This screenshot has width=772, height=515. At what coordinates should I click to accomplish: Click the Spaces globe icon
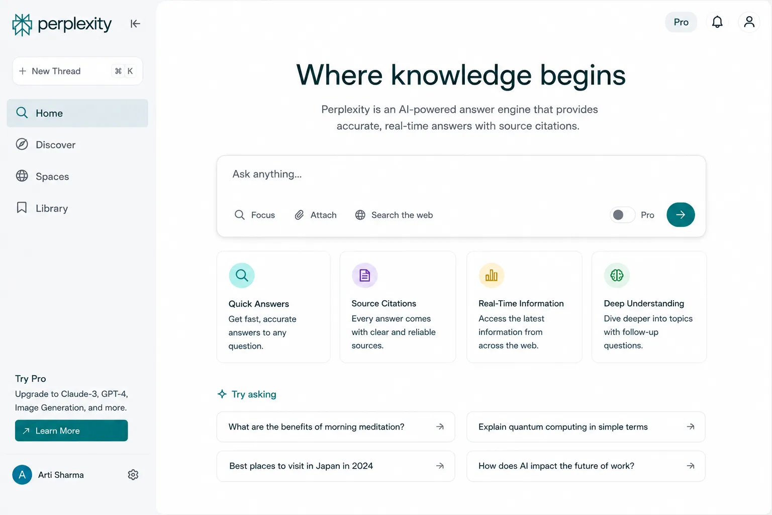point(22,176)
